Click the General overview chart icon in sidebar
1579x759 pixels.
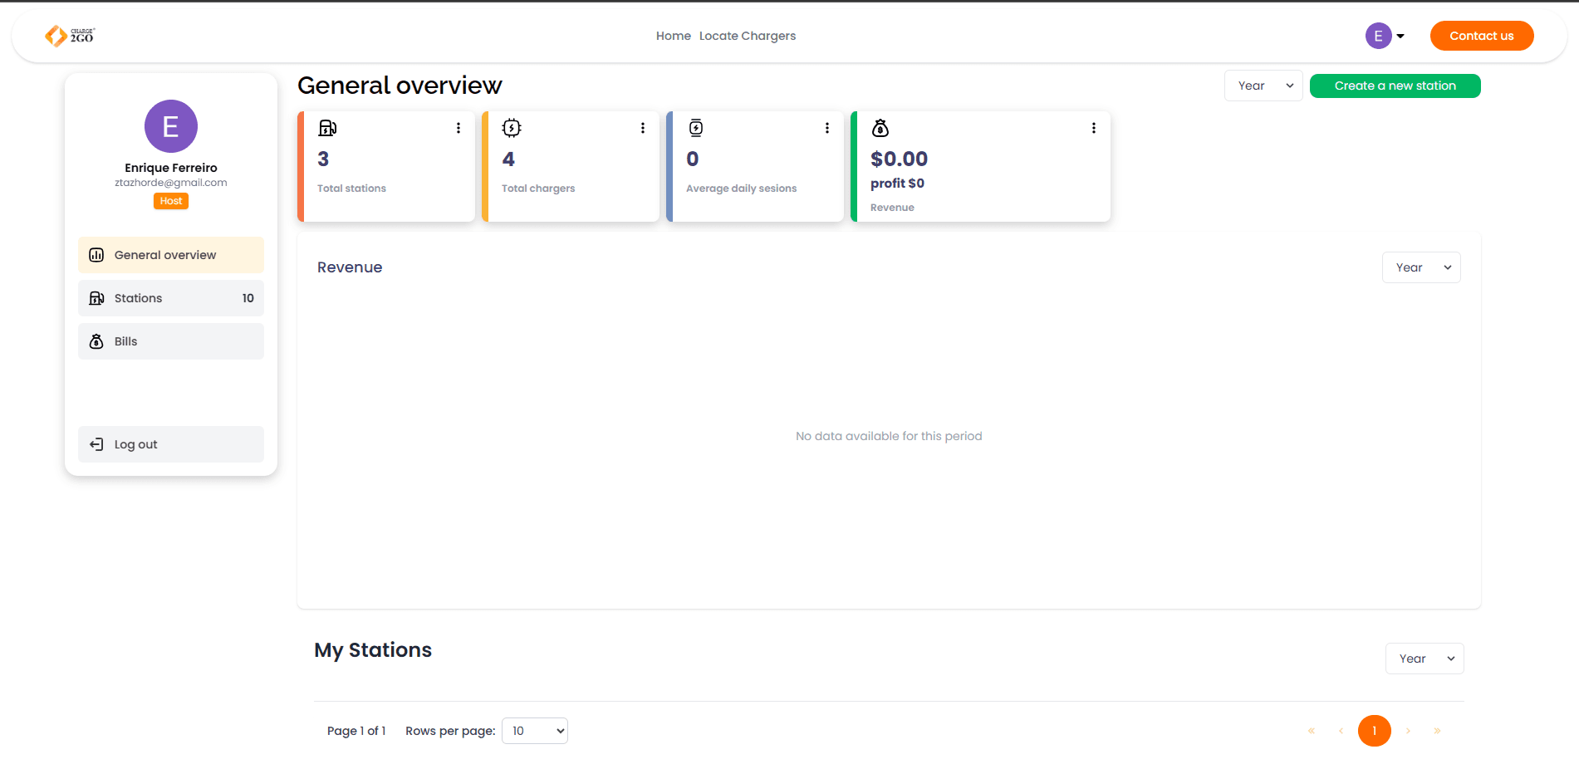(x=96, y=255)
